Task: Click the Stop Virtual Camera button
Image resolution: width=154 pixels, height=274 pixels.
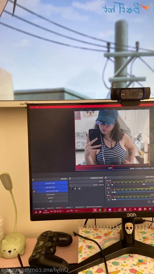Action: (52, 191)
